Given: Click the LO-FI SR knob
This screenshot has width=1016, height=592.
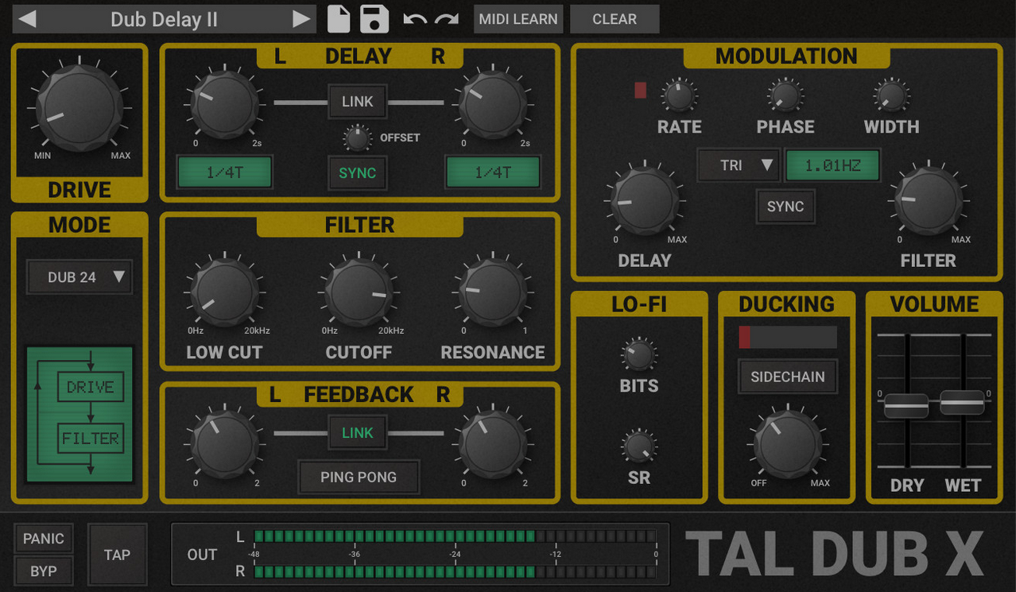Looking at the screenshot, I should [639, 447].
